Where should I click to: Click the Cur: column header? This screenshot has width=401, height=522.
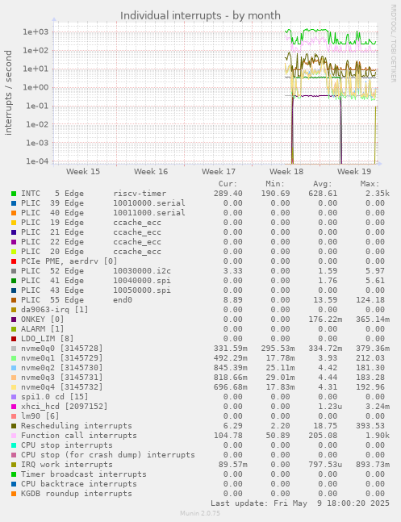(x=228, y=184)
